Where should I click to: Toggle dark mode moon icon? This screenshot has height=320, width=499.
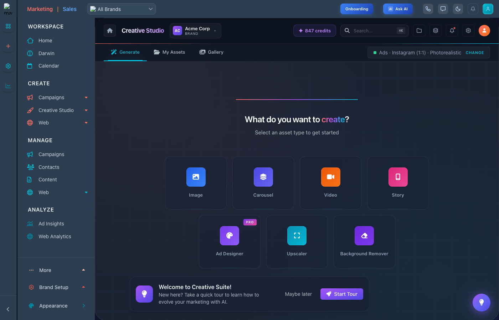pyautogui.click(x=458, y=9)
